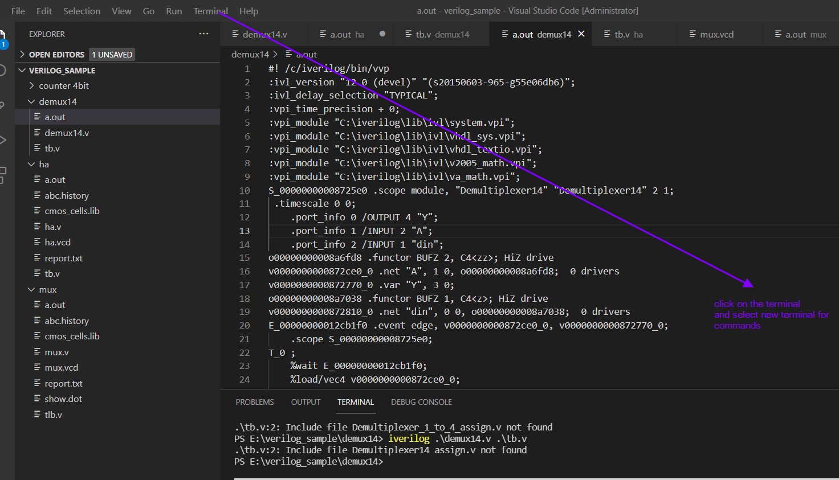839x480 pixels.
Task: Select demux14.v file in the Explorer tree
Action: coord(117,133)
